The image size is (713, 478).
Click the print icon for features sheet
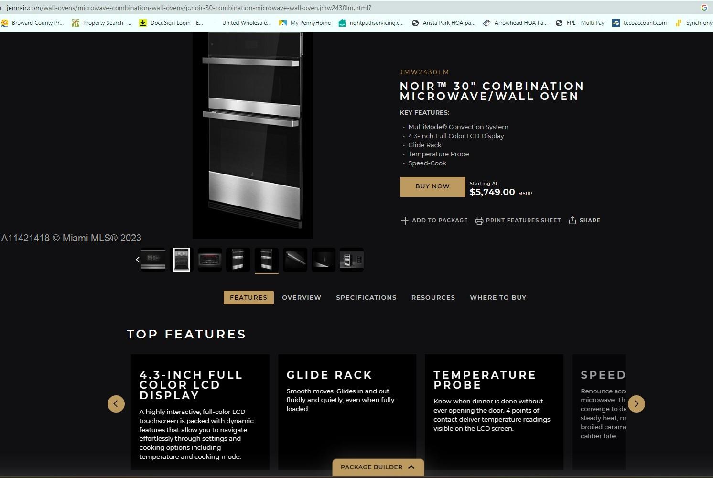pos(479,220)
